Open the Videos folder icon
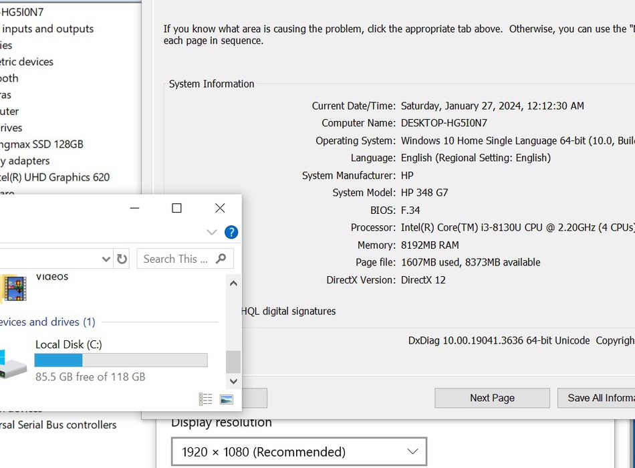 click(x=13, y=288)
